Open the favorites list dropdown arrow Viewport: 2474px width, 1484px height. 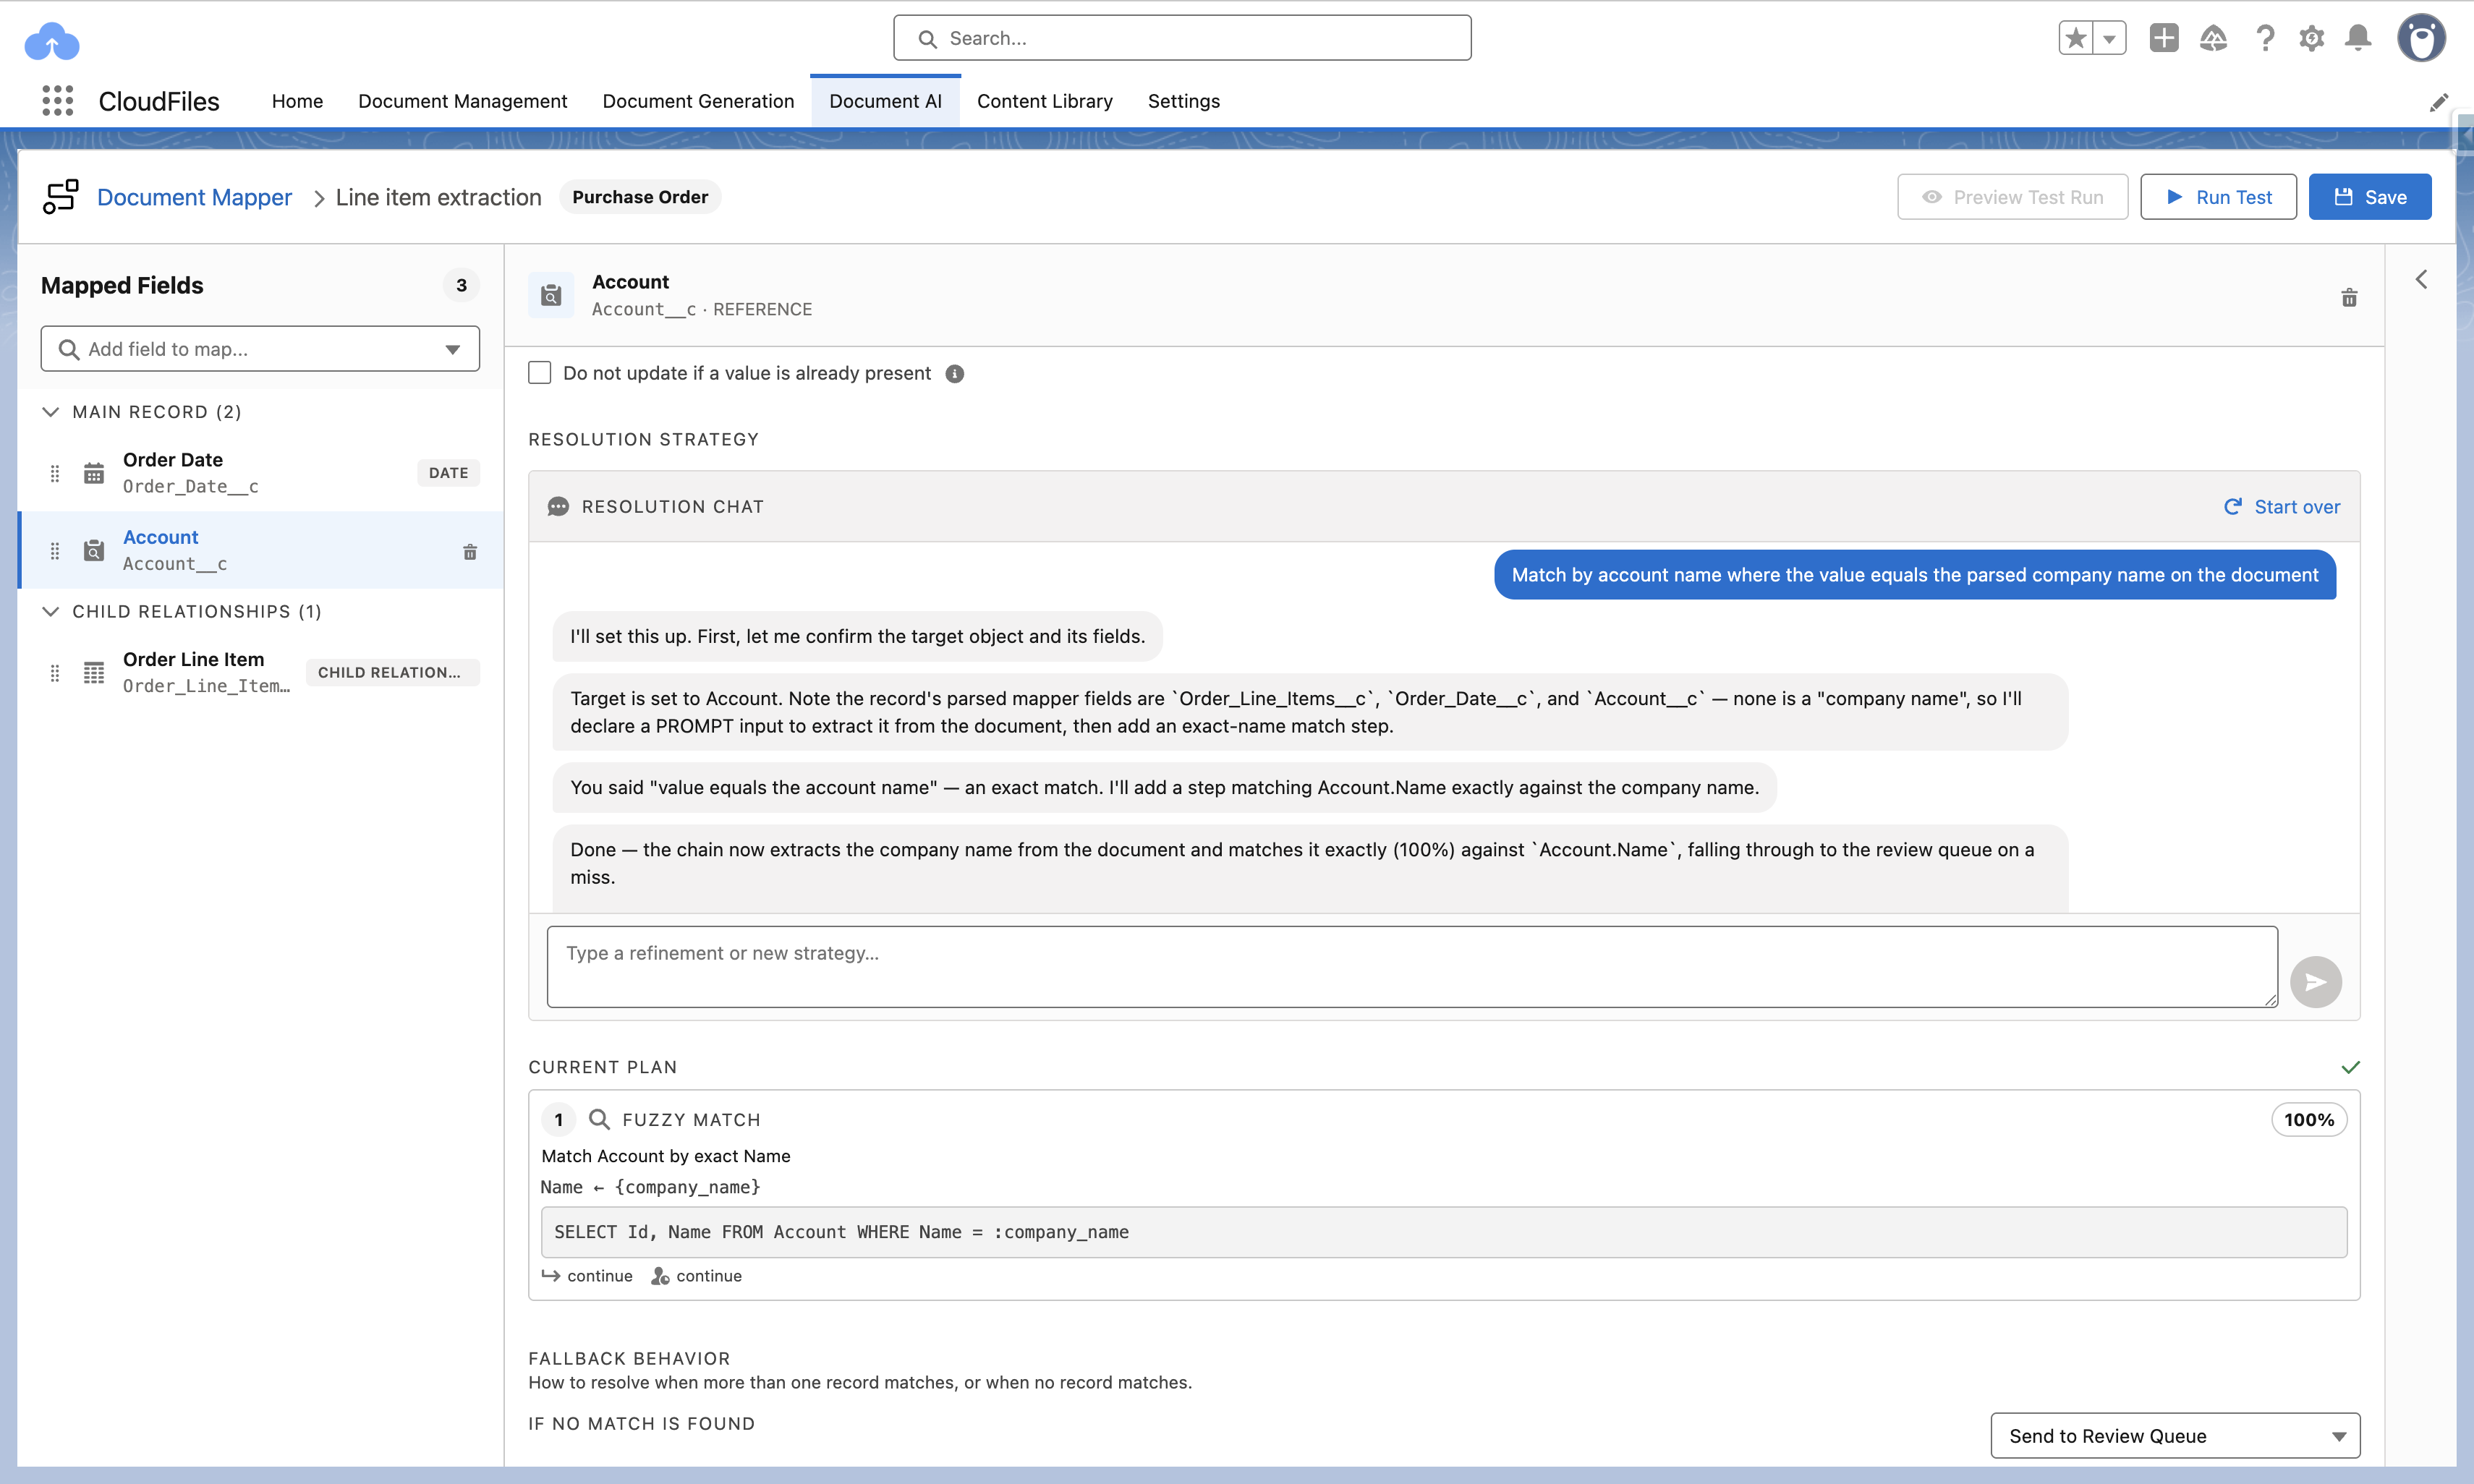[x=2109, y=38]
